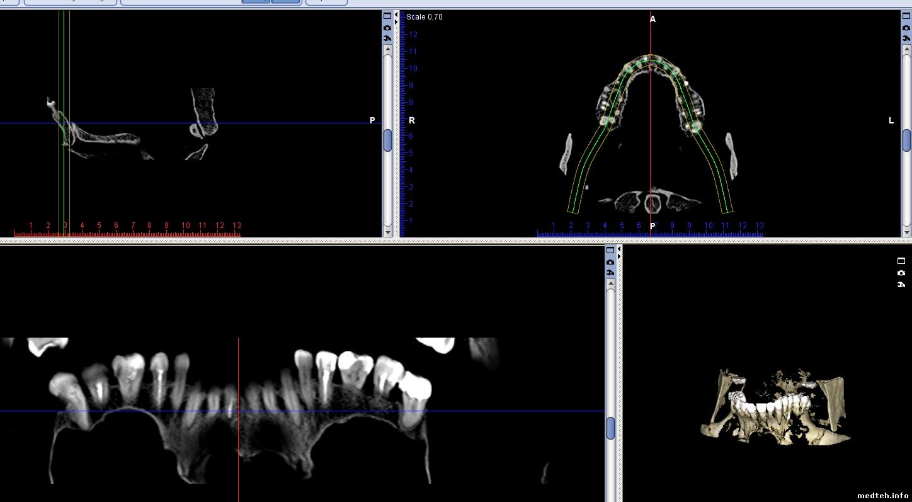Screen dimensions: 912x502
Task: Expand left panel using top splitter right arrow
Action: pos(396,21)
